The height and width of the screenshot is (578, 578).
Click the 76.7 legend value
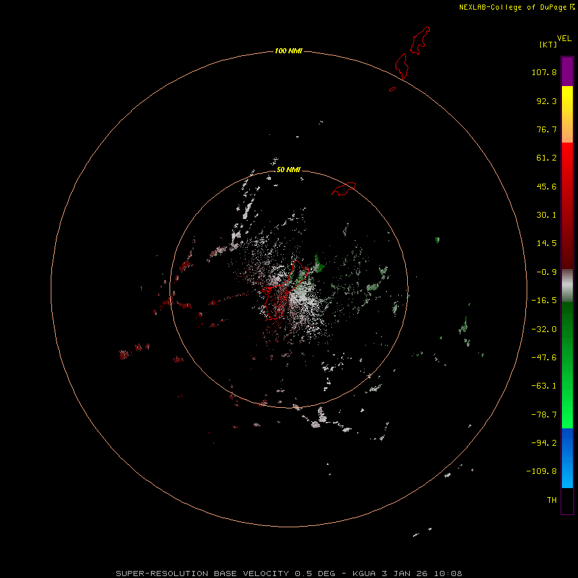547,129
